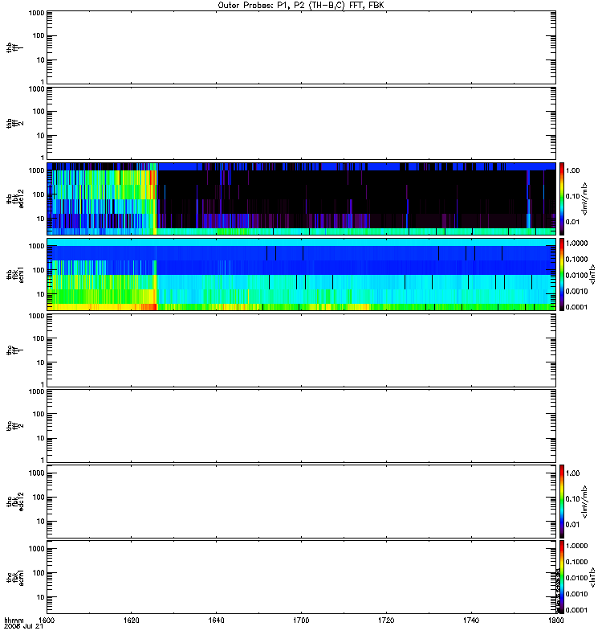
Task: Click the '1.00' label on thb edc12 color bar
Action: (572, 170)
